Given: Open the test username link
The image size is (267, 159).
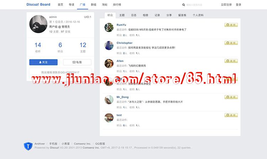Looking at the screenshot, I should (119, 115).
